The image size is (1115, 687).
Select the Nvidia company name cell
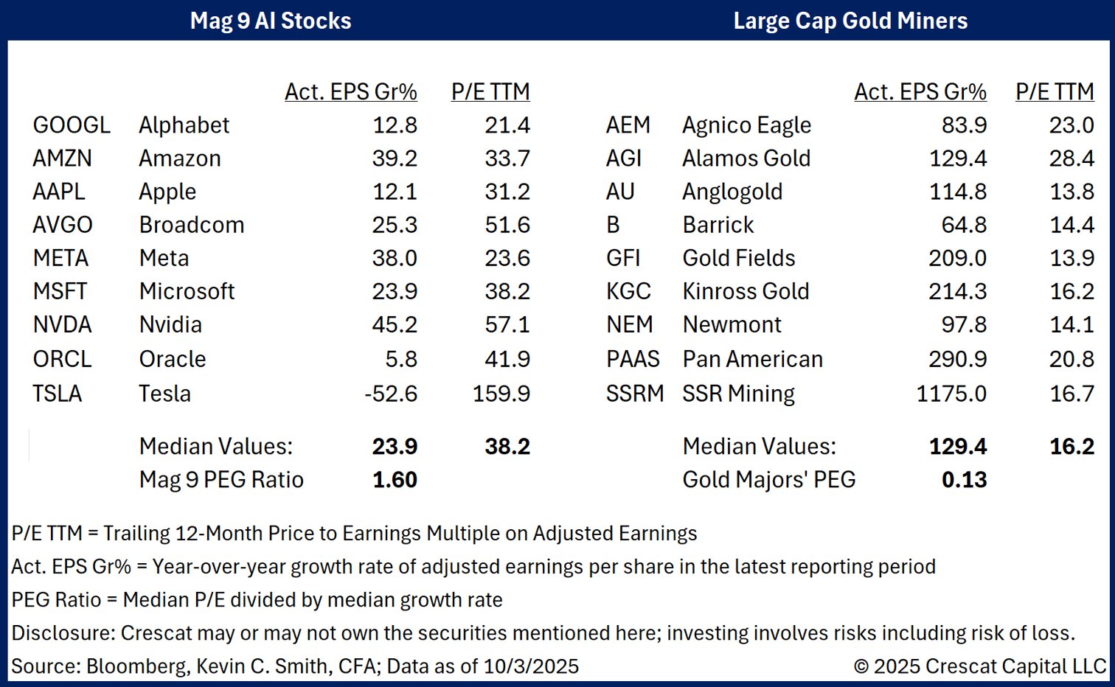point(170,325)
